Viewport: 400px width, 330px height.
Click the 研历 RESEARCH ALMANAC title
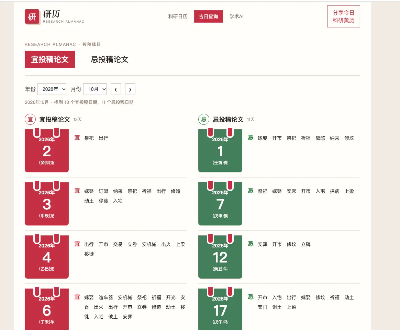(x=64, y=16)
